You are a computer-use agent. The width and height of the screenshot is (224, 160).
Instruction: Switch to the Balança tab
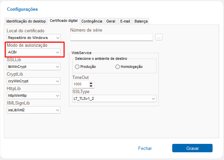[x=141, y=21]
